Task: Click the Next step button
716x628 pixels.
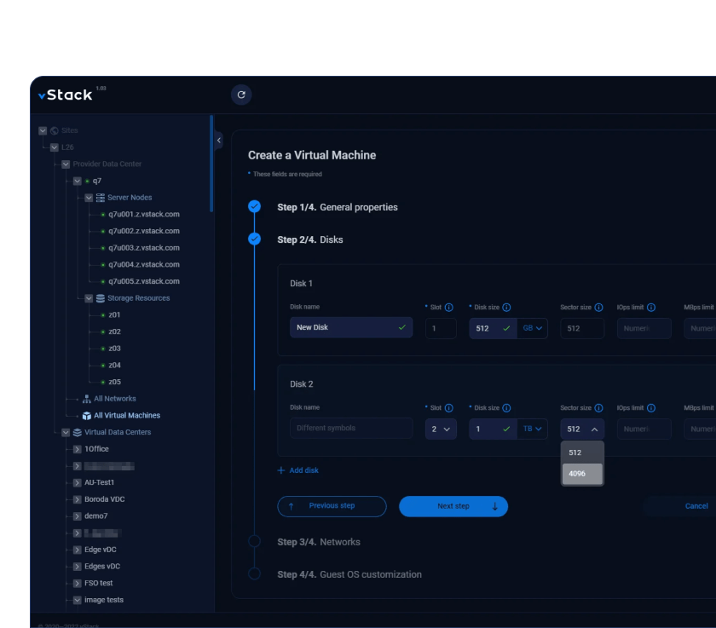Action: point(453,506)
